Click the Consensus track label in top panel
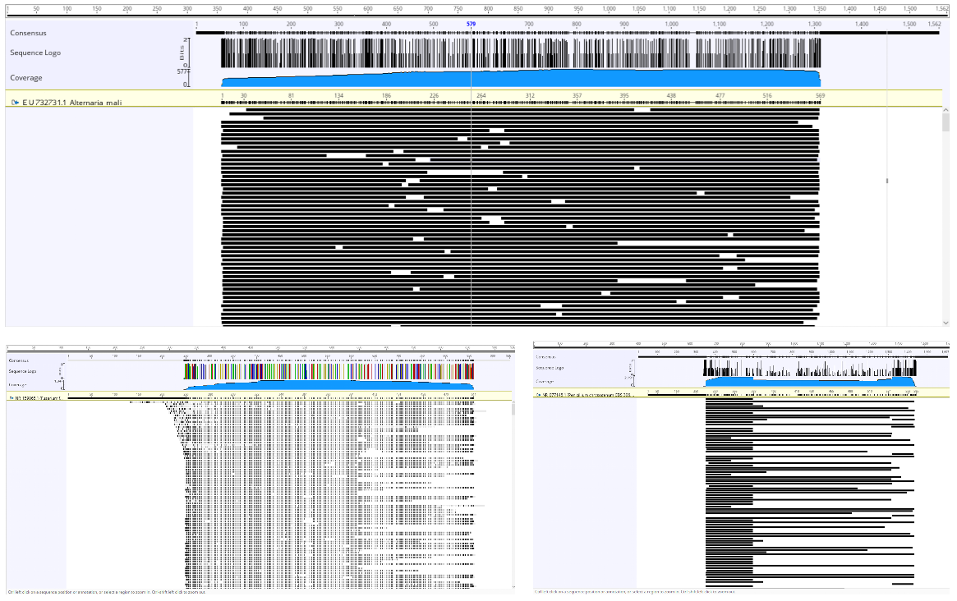Image resolution: width=957 pixels, height=601 pixels. pos(28,33)
